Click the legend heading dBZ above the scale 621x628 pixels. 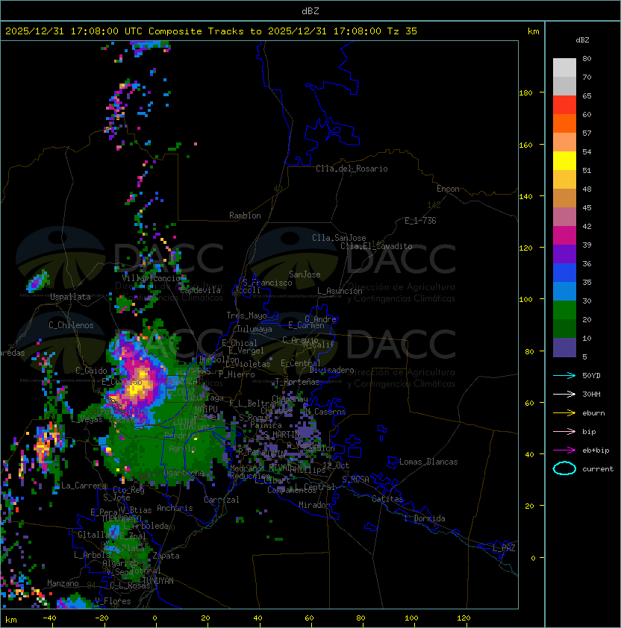(x=582, y=40)
